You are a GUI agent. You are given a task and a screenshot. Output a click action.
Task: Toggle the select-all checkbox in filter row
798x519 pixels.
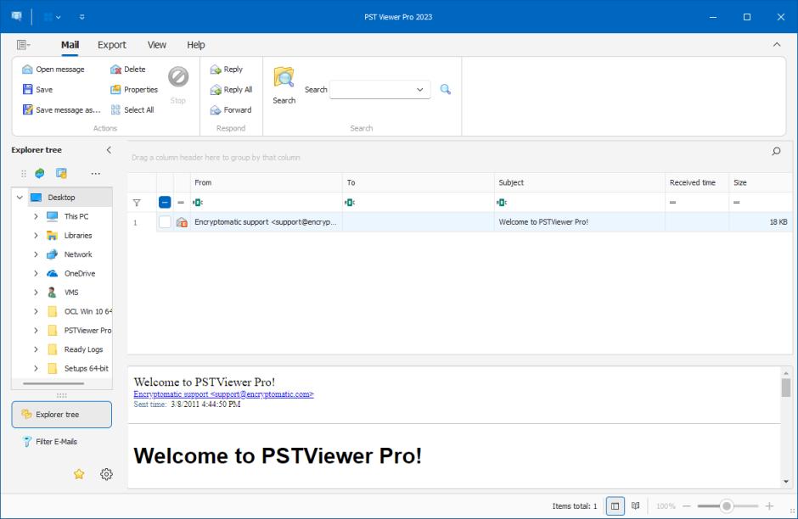click(x=165, y=203)
